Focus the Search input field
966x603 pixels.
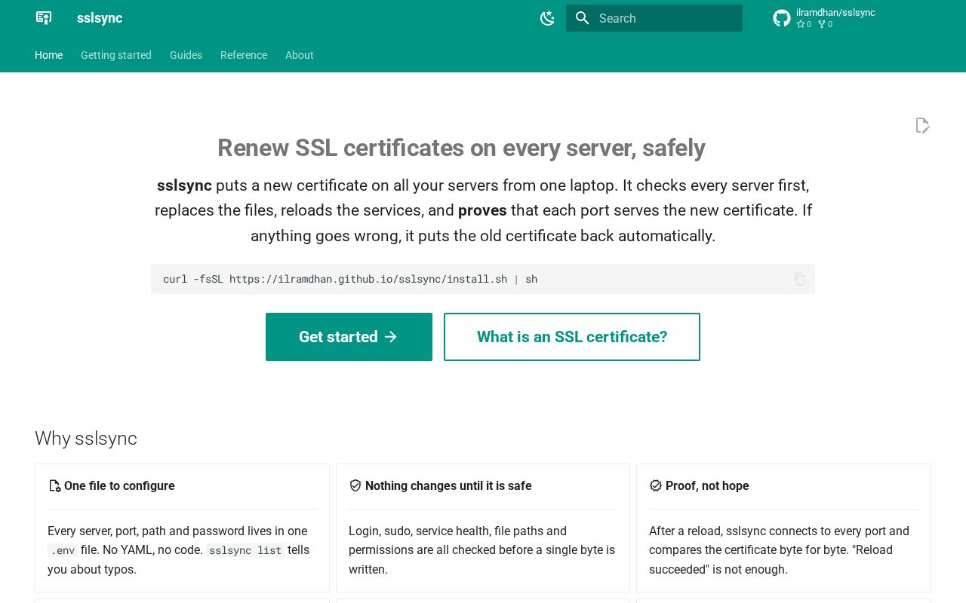[654, 18]
